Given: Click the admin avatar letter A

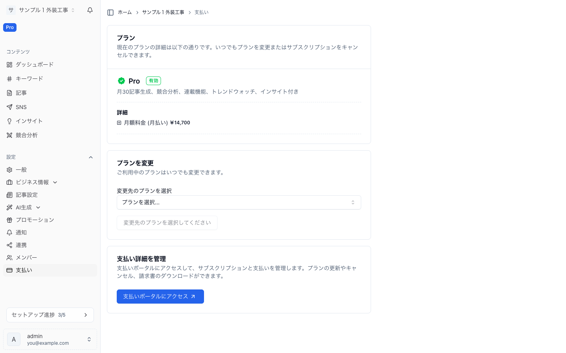Looking at the screenshot, I should (x=14, y=339).
